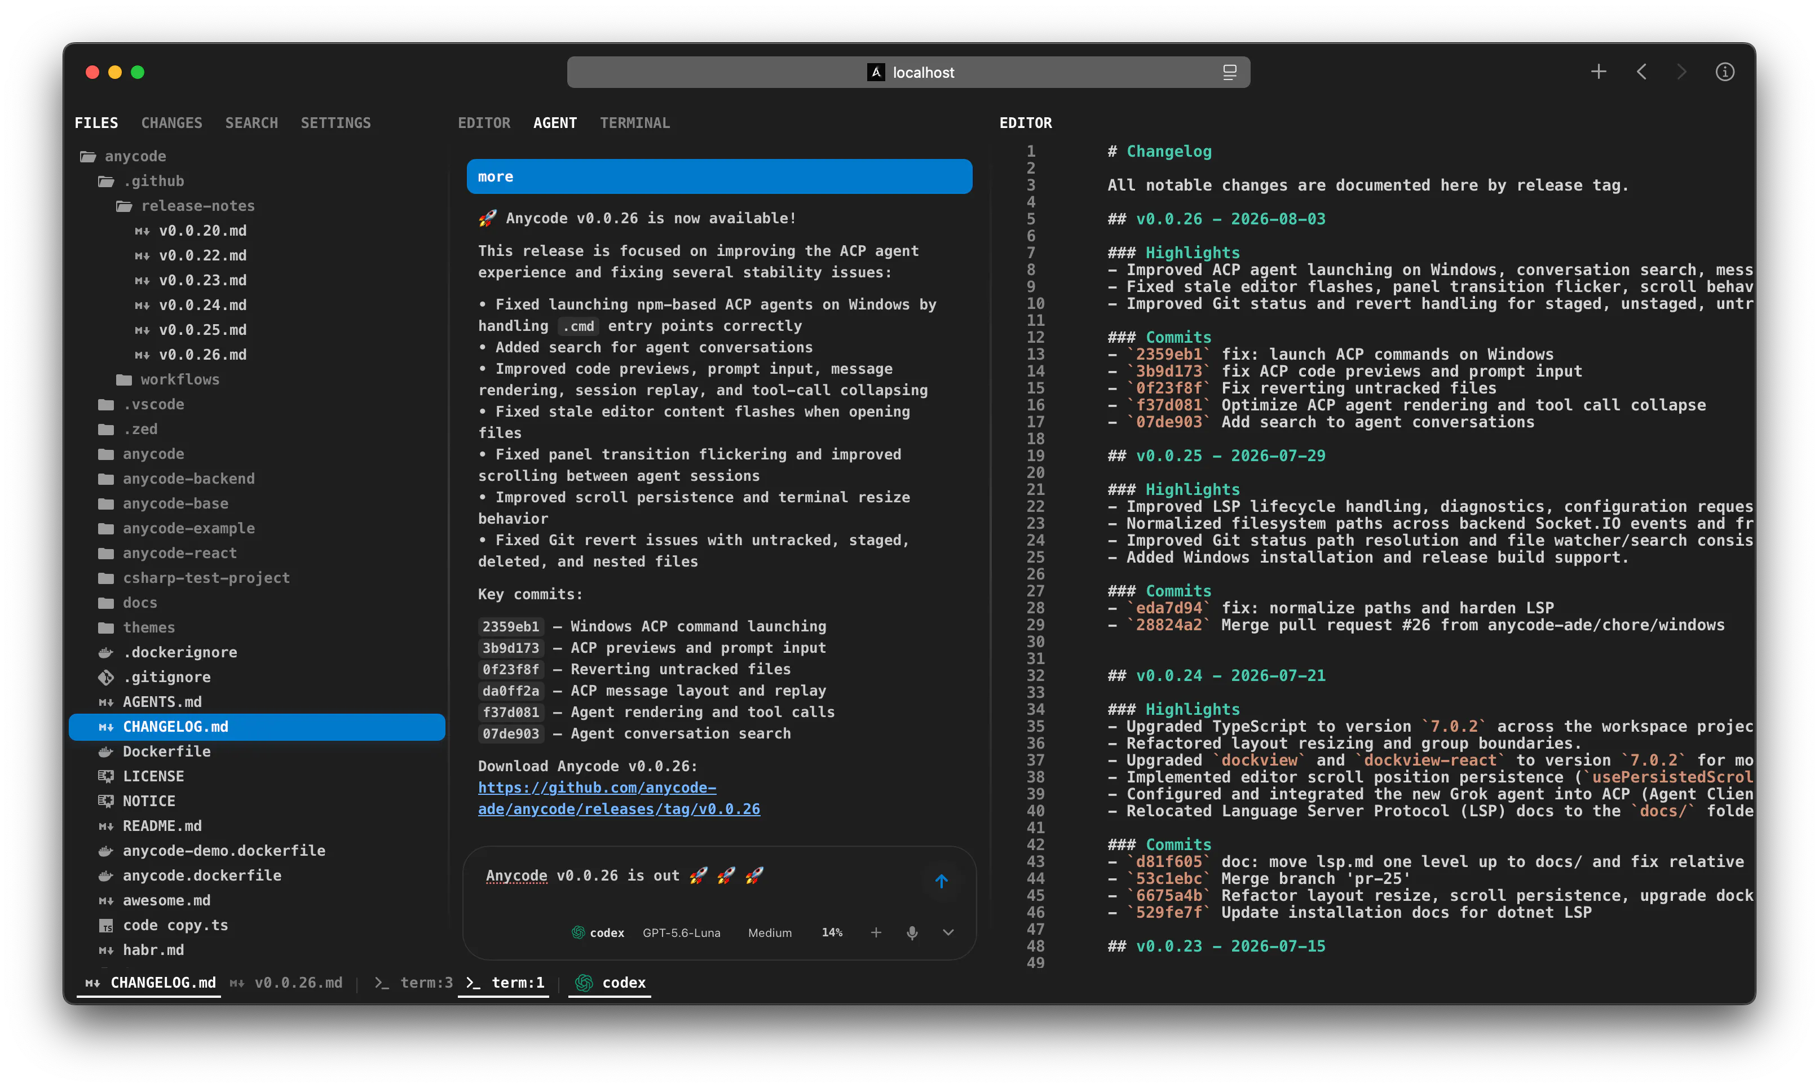Viewport: 1819px width, 1088px height.
Task: Expand the anycode-example folder
Action: [x=176, y=529]
